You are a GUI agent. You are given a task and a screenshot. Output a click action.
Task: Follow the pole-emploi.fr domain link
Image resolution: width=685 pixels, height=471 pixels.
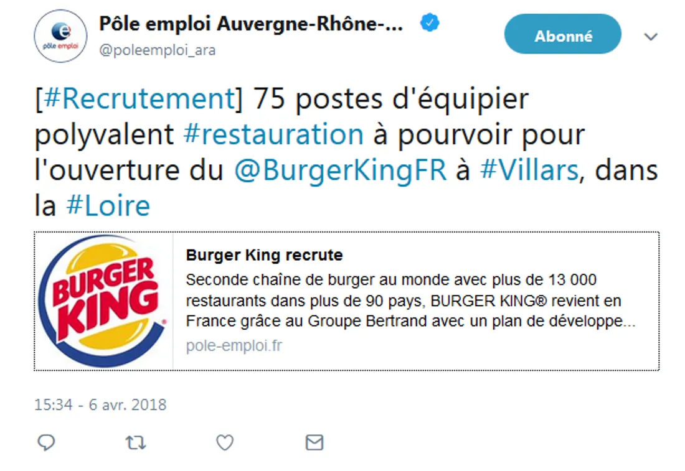pos(234,345)
